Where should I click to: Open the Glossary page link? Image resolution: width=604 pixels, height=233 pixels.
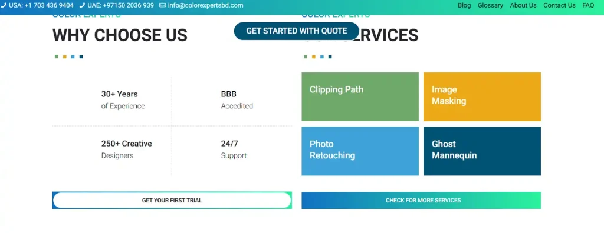coord(490,5)
